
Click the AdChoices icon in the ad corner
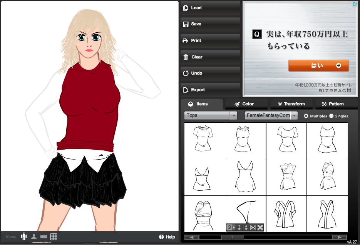(355, 5)
